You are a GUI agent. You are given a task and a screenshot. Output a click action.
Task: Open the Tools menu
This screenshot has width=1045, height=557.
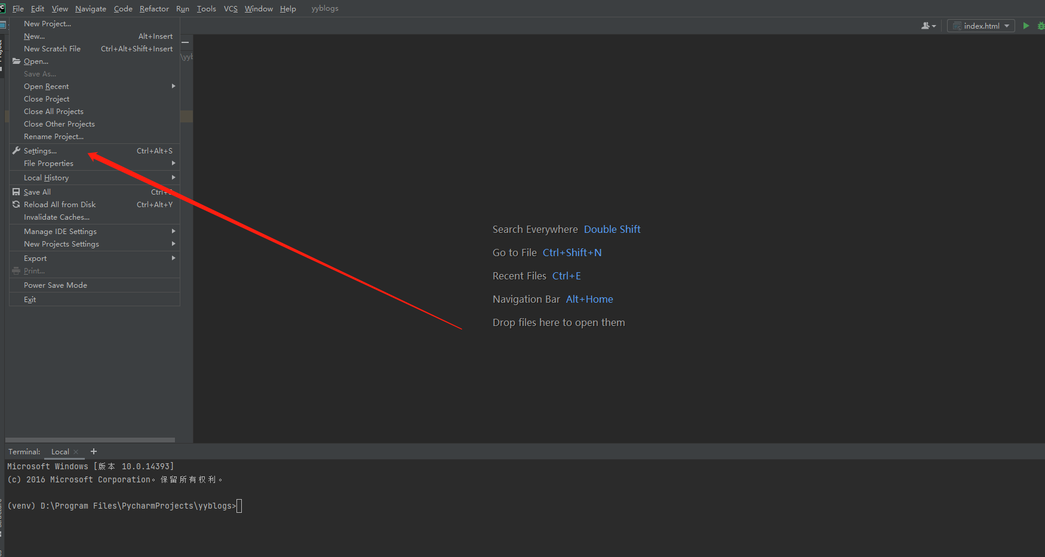tap(206, 8)
